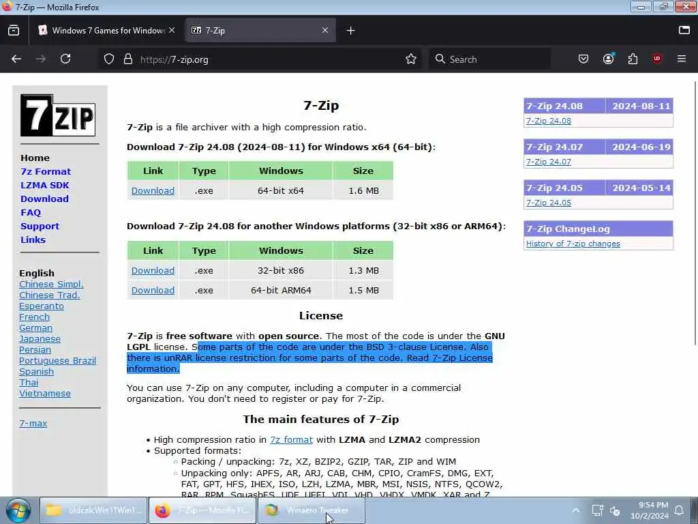Open the FAQ sidebar link
698x524 pixels.
(x=31, y=213)
